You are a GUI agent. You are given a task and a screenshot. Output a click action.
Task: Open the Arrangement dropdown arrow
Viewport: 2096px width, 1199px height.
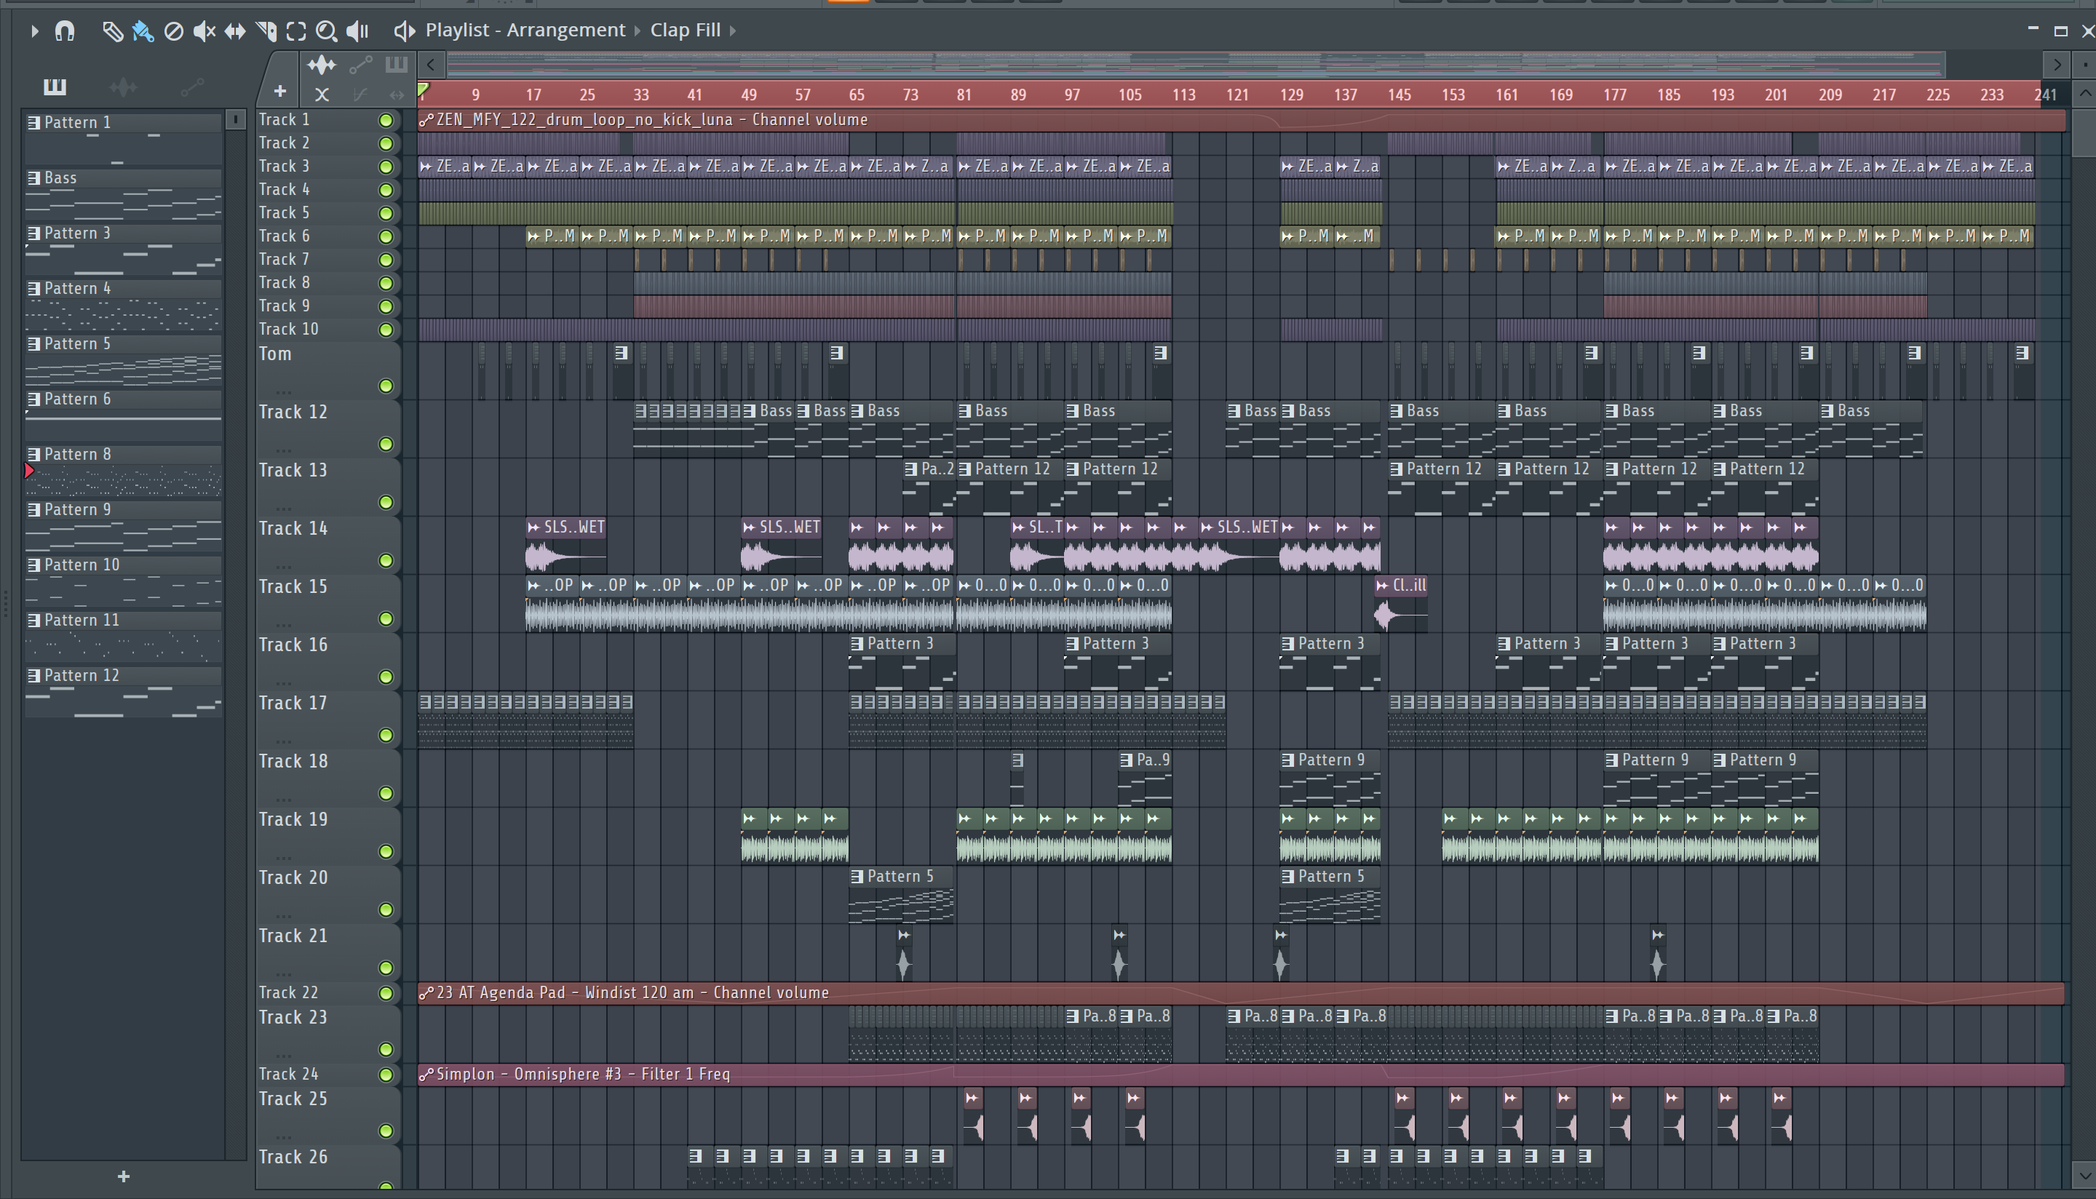click(x=637, y=31)
